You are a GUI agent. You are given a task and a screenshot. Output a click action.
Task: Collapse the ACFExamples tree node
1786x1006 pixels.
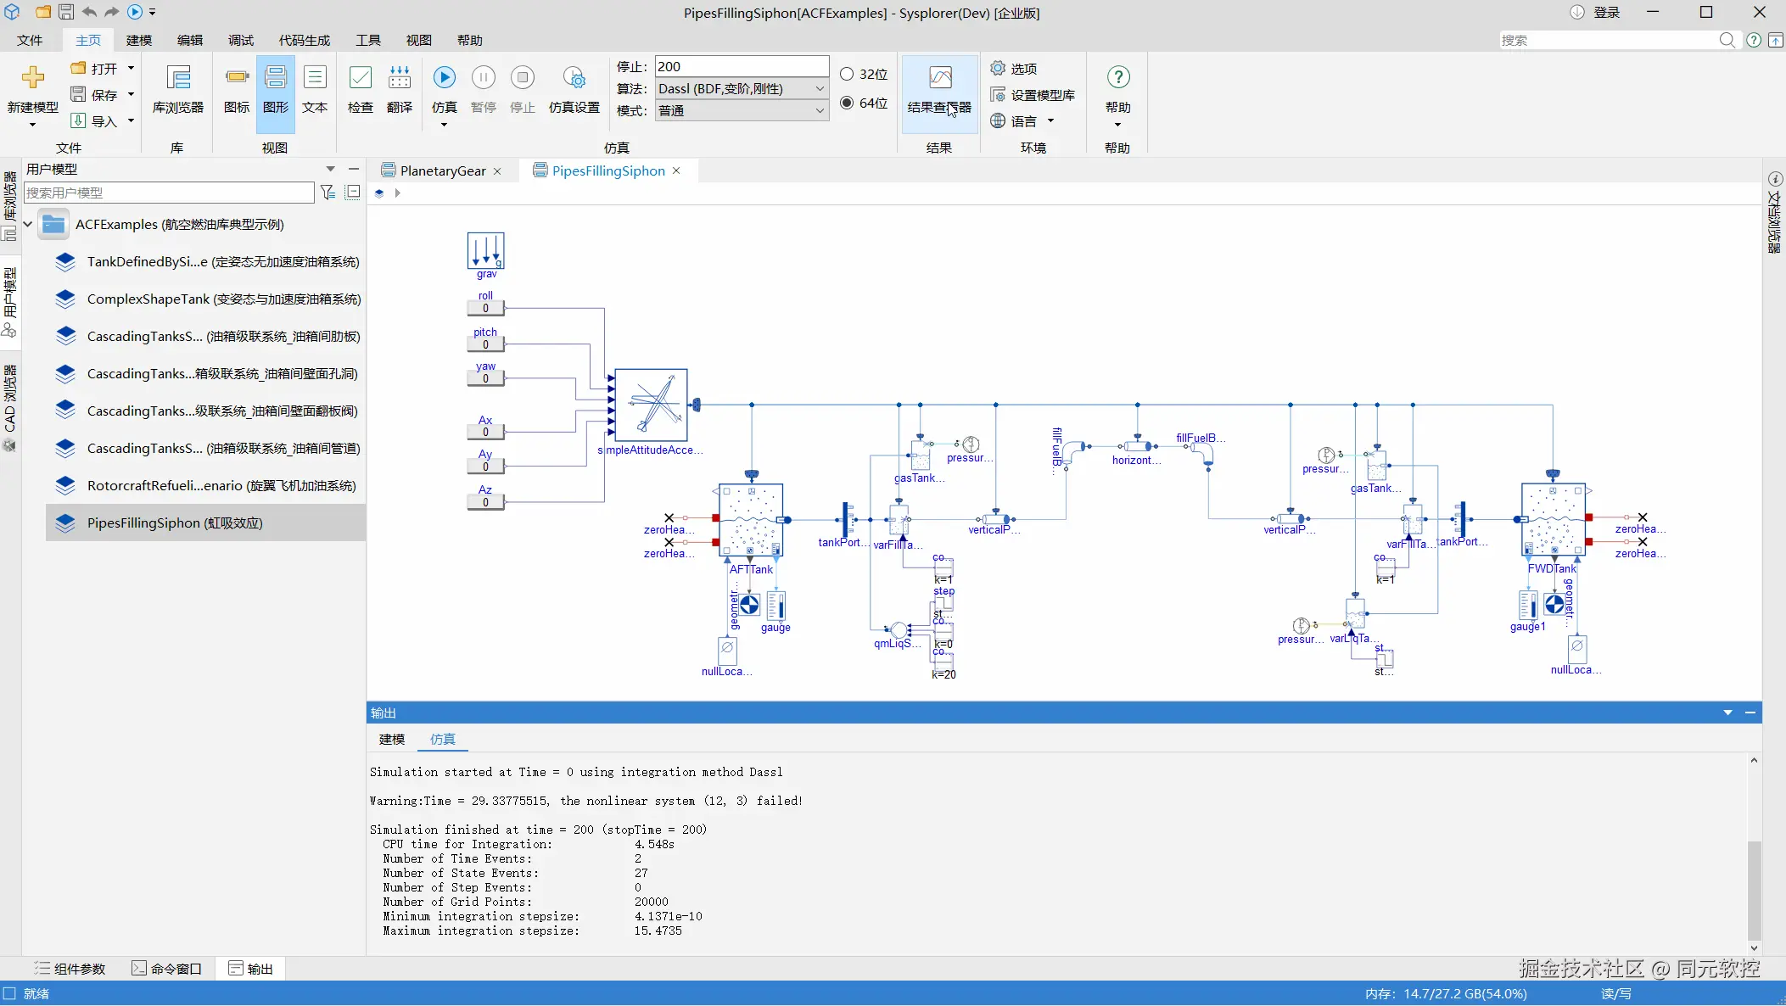pos(28,225)
